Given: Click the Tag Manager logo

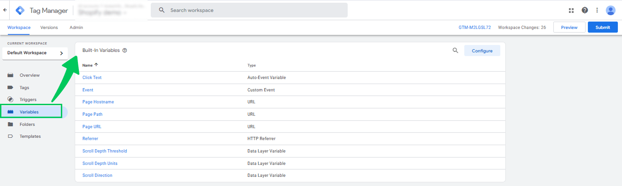Looking at the screenshot, I should tap(20, 10).
